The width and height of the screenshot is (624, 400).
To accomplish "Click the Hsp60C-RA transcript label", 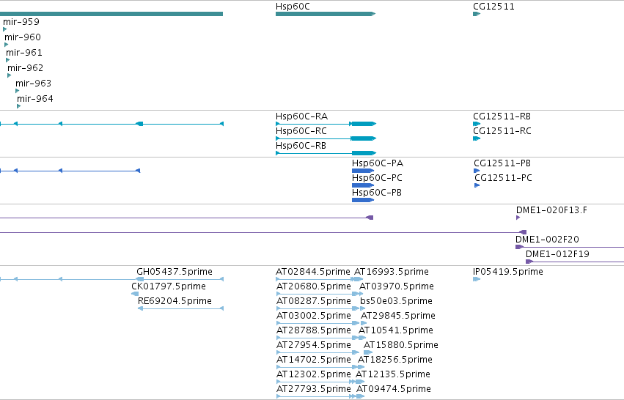I will (301, 116).
